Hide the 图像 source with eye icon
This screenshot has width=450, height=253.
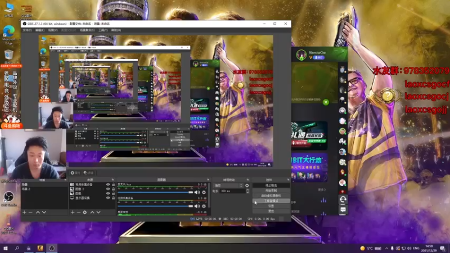point(108,193)
